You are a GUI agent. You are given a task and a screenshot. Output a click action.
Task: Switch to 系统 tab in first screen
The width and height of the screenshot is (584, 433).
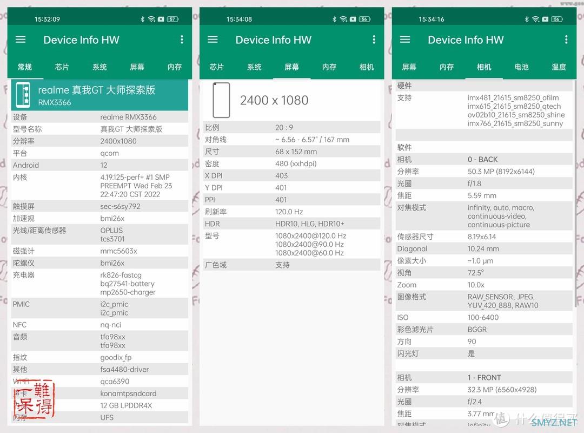point(99,67)
